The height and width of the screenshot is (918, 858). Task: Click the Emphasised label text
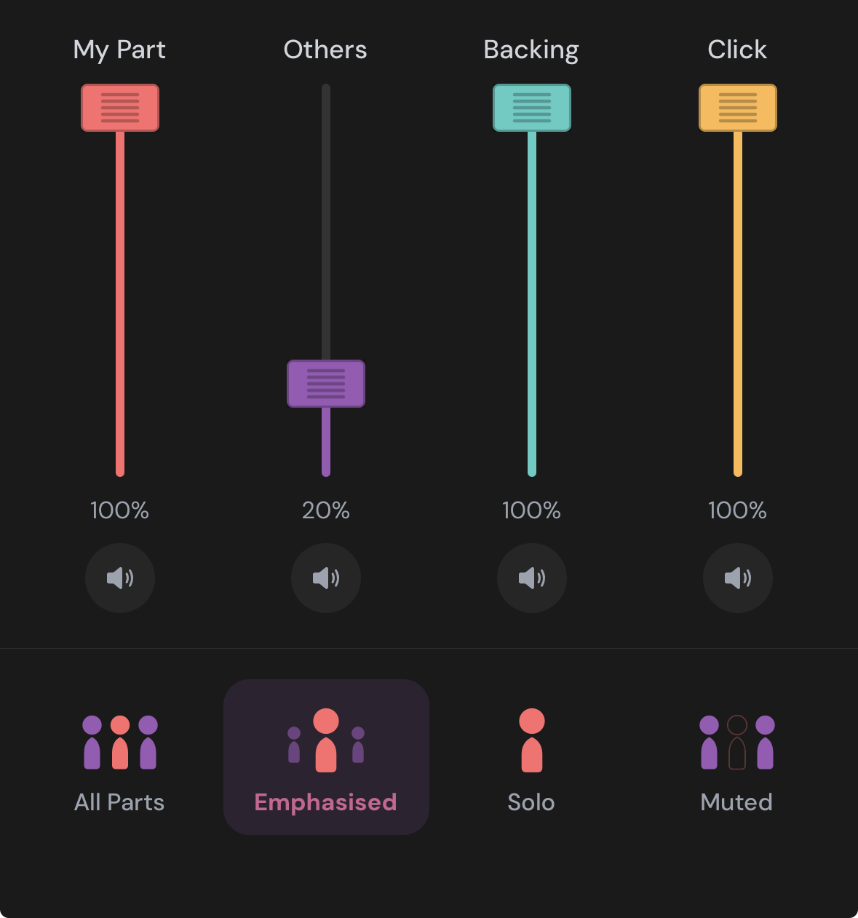(326, 802)
